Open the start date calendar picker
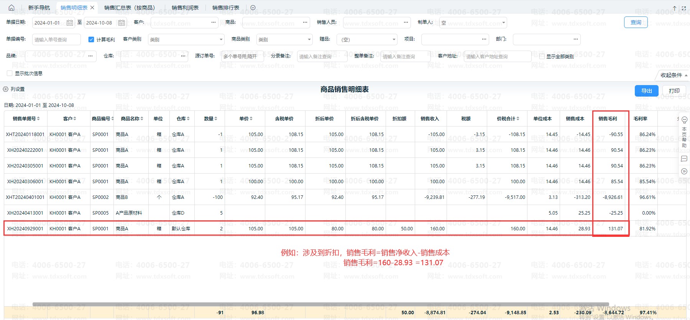The height and width of the screenshot is (320, 690). coord(69,23)
